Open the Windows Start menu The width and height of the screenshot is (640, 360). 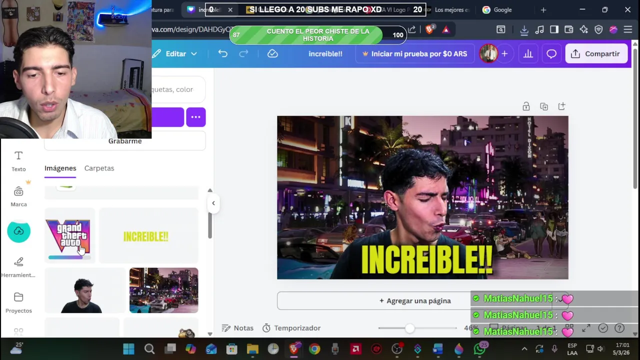128,349
